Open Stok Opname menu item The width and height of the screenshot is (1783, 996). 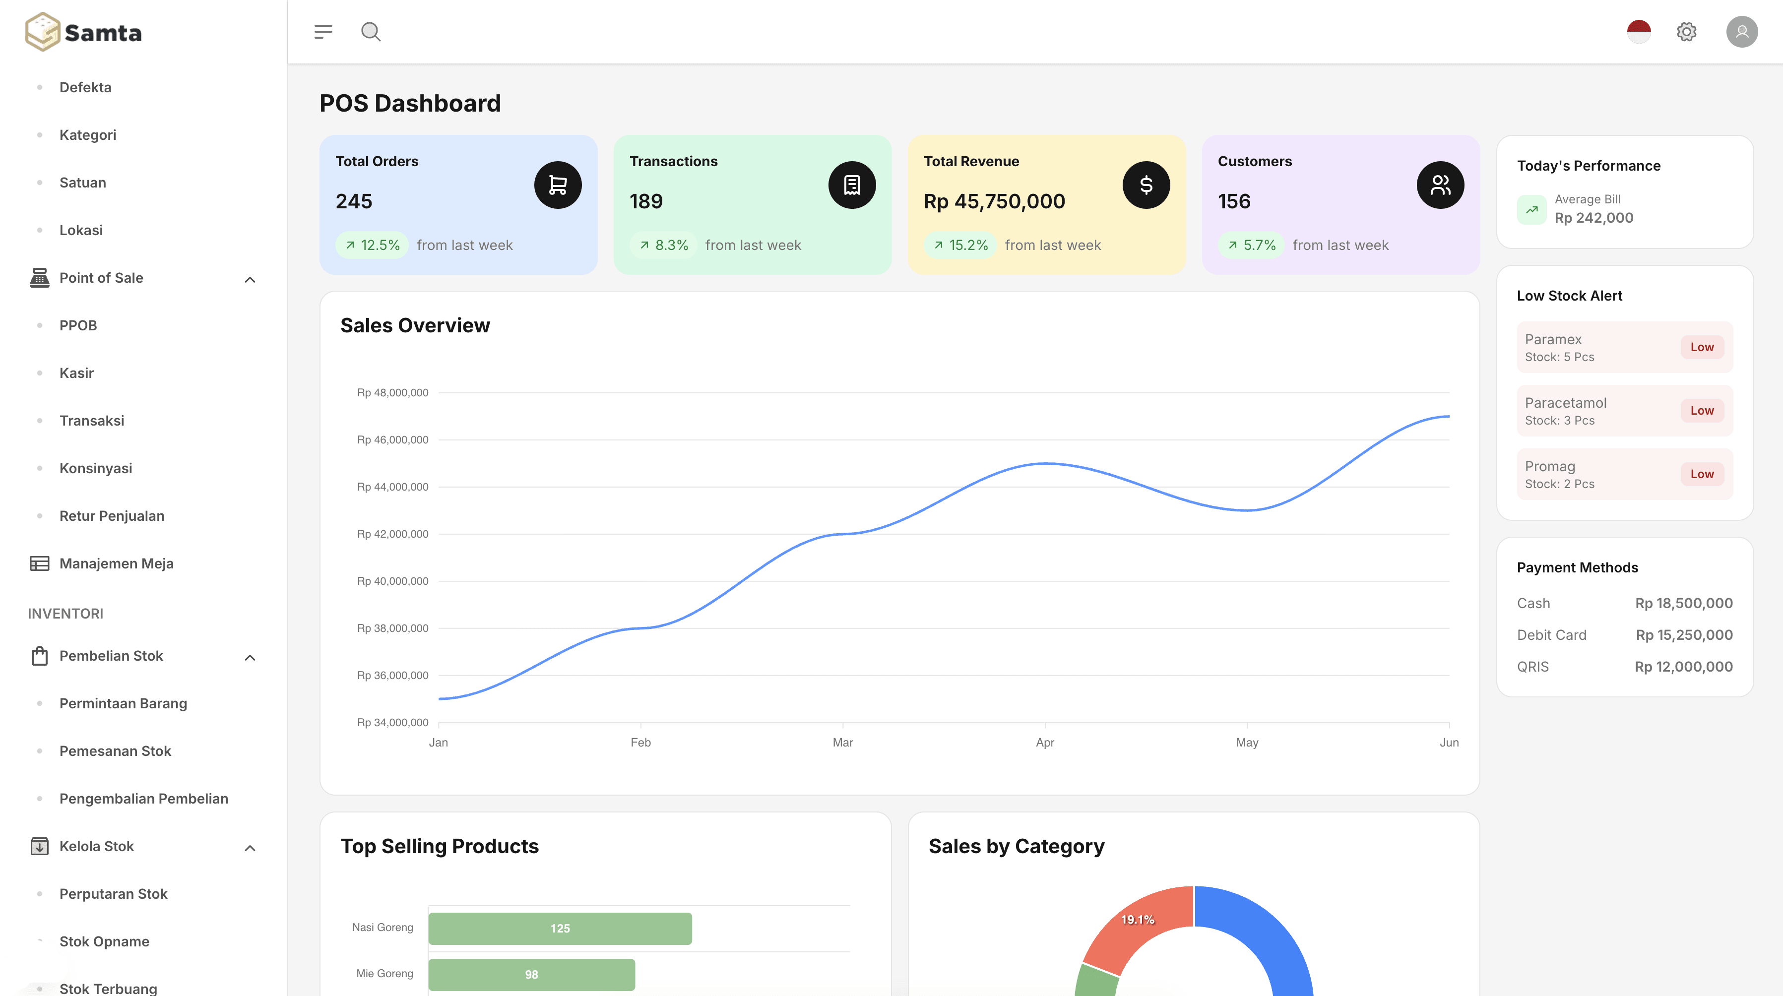pos(105,941)
